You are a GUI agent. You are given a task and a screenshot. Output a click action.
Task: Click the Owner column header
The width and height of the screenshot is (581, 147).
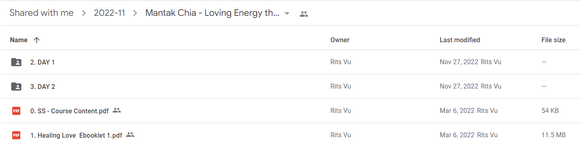(x=340, y=40)
